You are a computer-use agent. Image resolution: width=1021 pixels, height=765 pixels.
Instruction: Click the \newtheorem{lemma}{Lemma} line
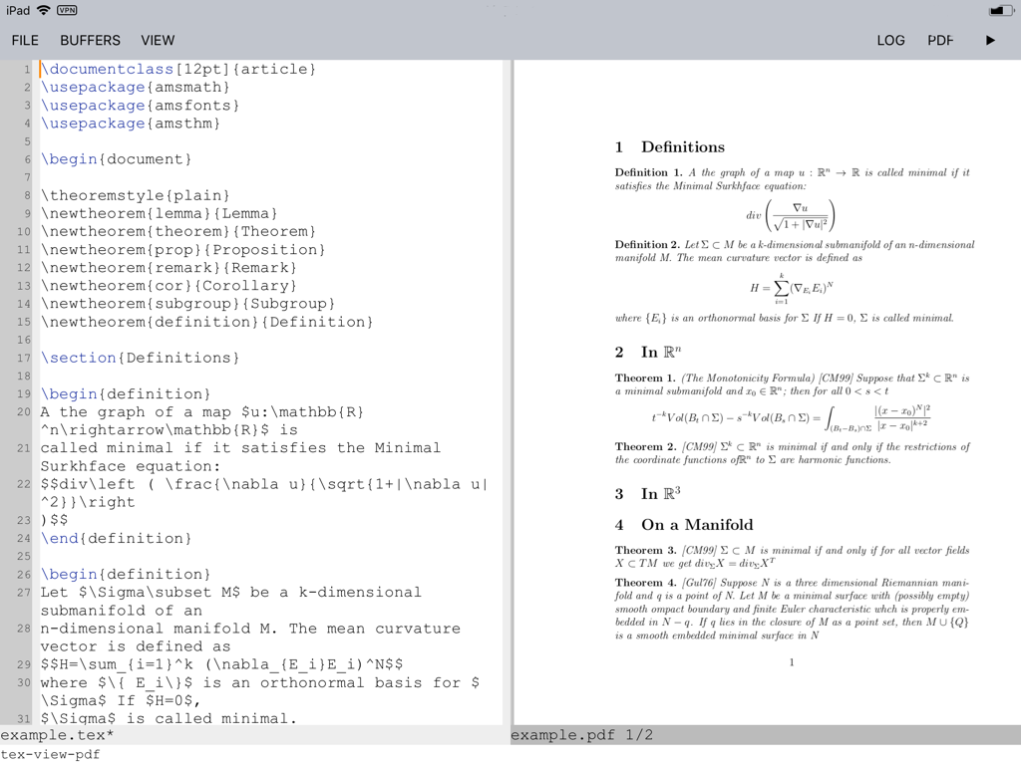coord(159,213)
